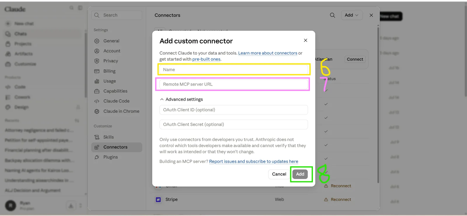Collapse the Advanced settings section
467x216 pixels.
[x=181, y=99]
